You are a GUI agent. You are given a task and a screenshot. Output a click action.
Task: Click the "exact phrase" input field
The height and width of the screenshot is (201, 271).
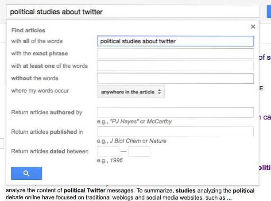(175, 54)
